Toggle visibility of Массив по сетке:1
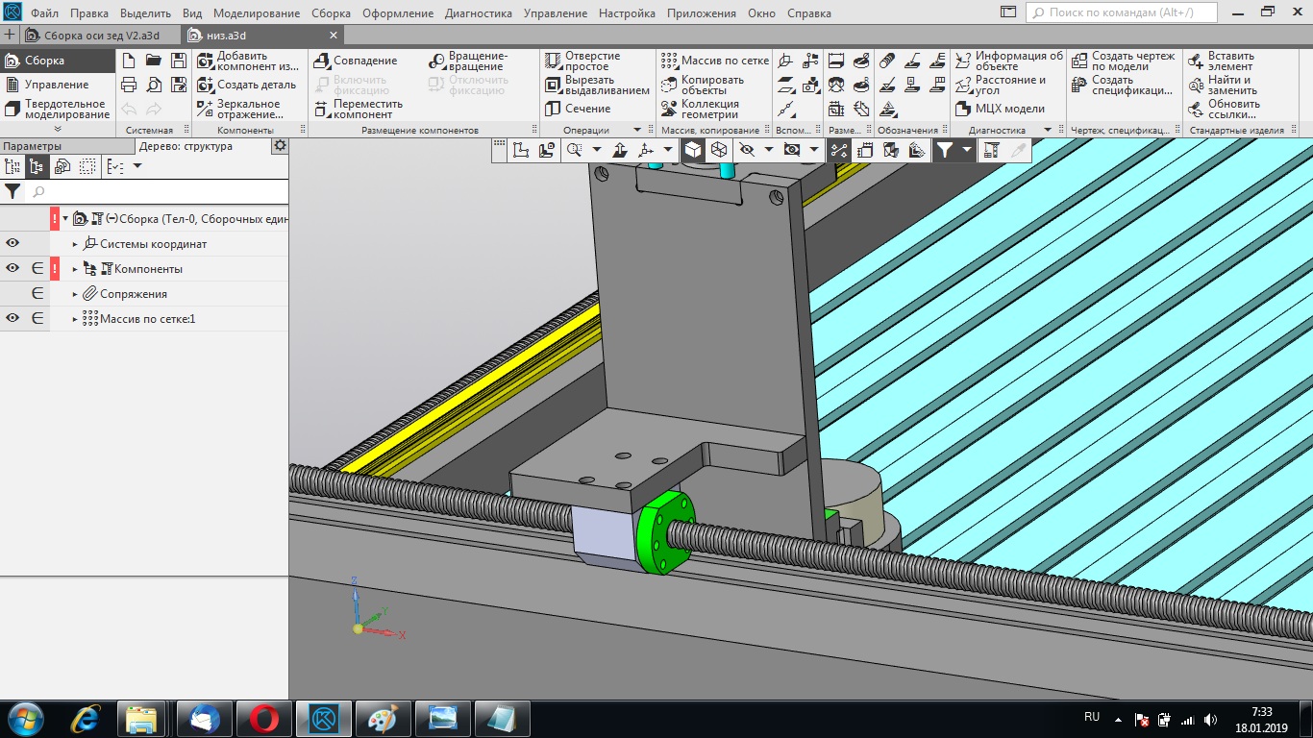 click(x=12, y=319)
